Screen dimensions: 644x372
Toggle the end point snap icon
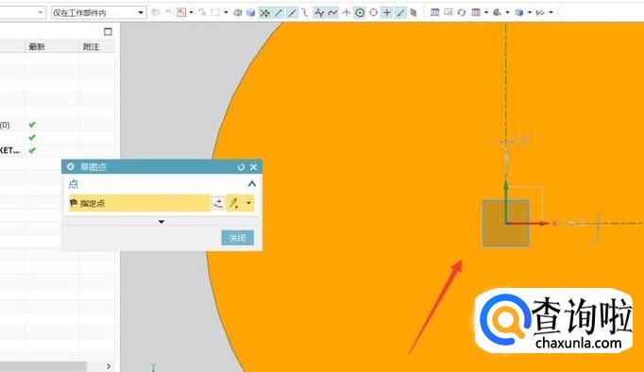pyautogui.click(x=279, y=12)
